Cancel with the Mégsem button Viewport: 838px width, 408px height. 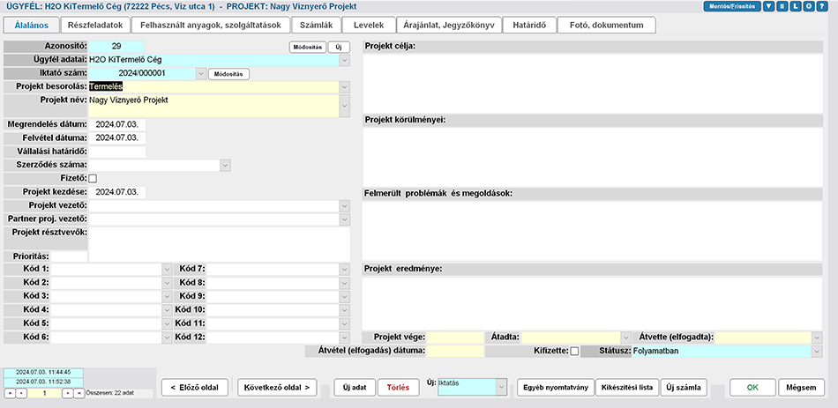point(801,388)
